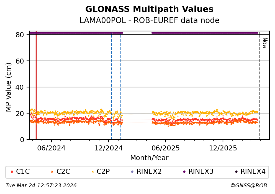Click the LAMA00POL station subtitle
Screen dimensions: 275x194
point(149,21)
